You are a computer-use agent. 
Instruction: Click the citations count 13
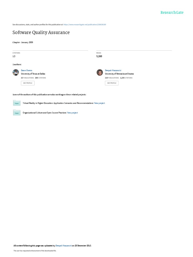(14, 56)
